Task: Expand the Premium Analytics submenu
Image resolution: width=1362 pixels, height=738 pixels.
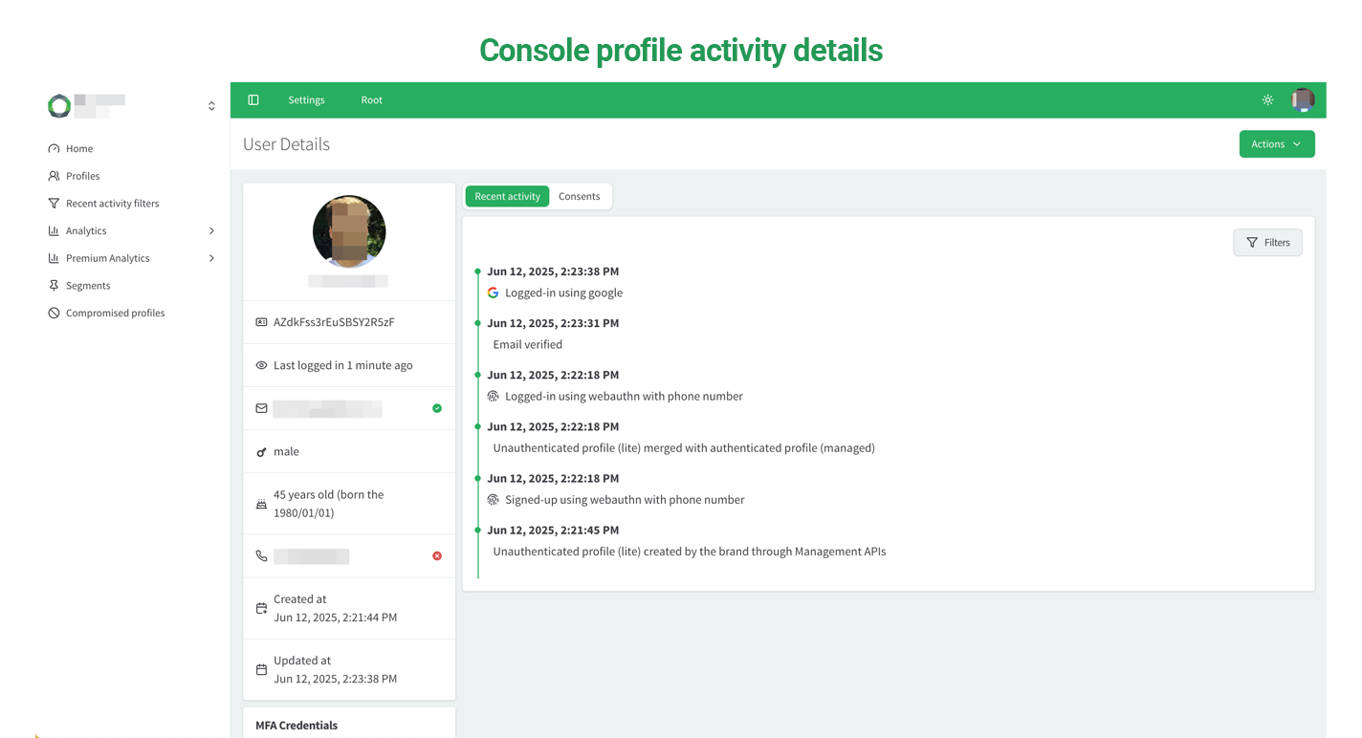Action: click(211, 258)
